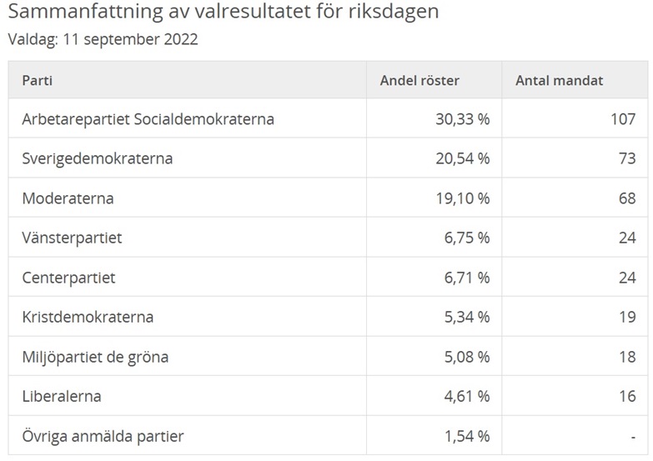Click the Parti column header
Image resolution: width=653 pixels, height=461 pixels.
click(37, 81)
